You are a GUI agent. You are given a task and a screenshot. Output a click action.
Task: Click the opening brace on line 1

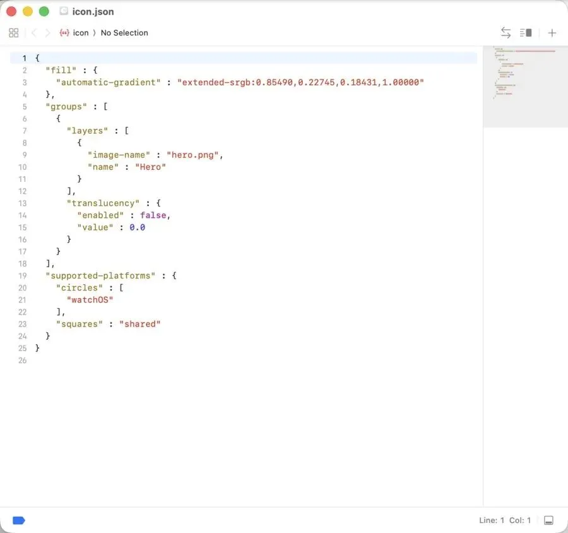click(x=37, y=58)
